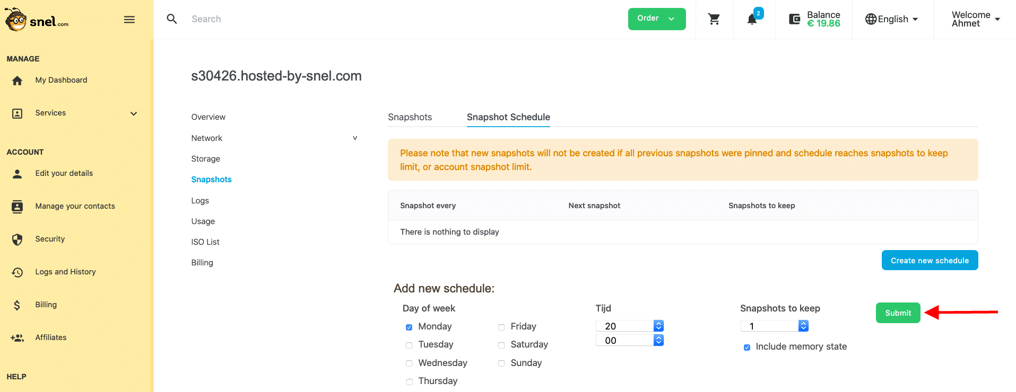The height and width of the screenshot is (392, 1016).
Task: Expand the Order dropdown button
Action: point(657,19)
